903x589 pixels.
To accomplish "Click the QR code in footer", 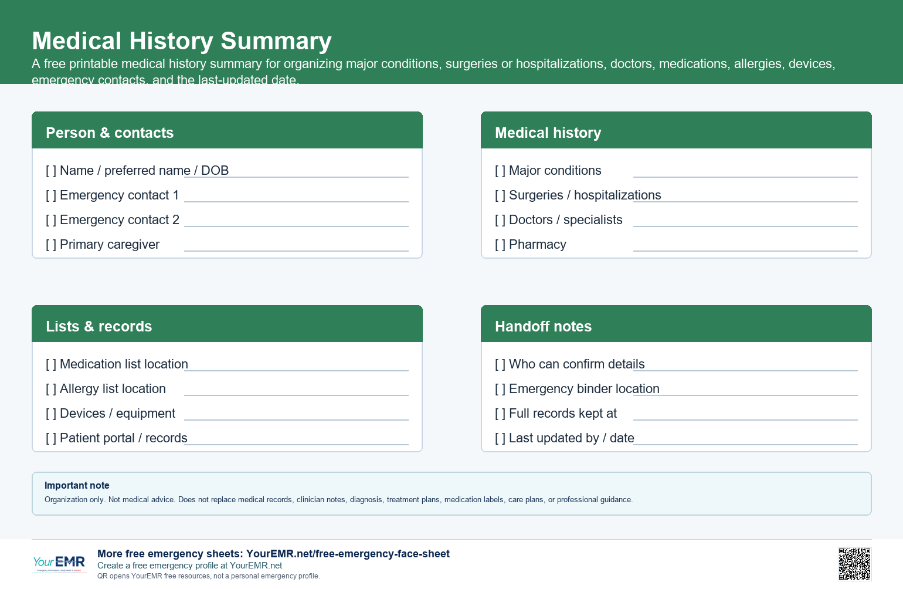I will point(854,564).
